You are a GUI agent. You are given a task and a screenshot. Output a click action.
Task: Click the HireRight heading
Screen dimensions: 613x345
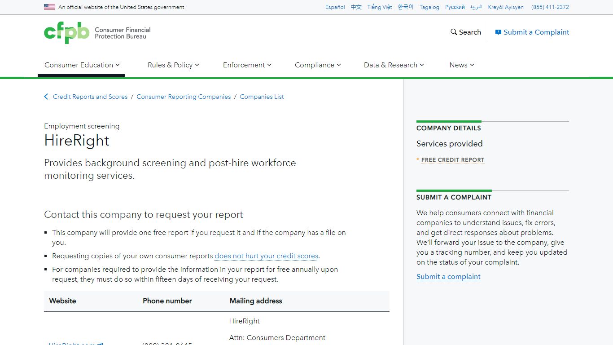click(77, 141)
